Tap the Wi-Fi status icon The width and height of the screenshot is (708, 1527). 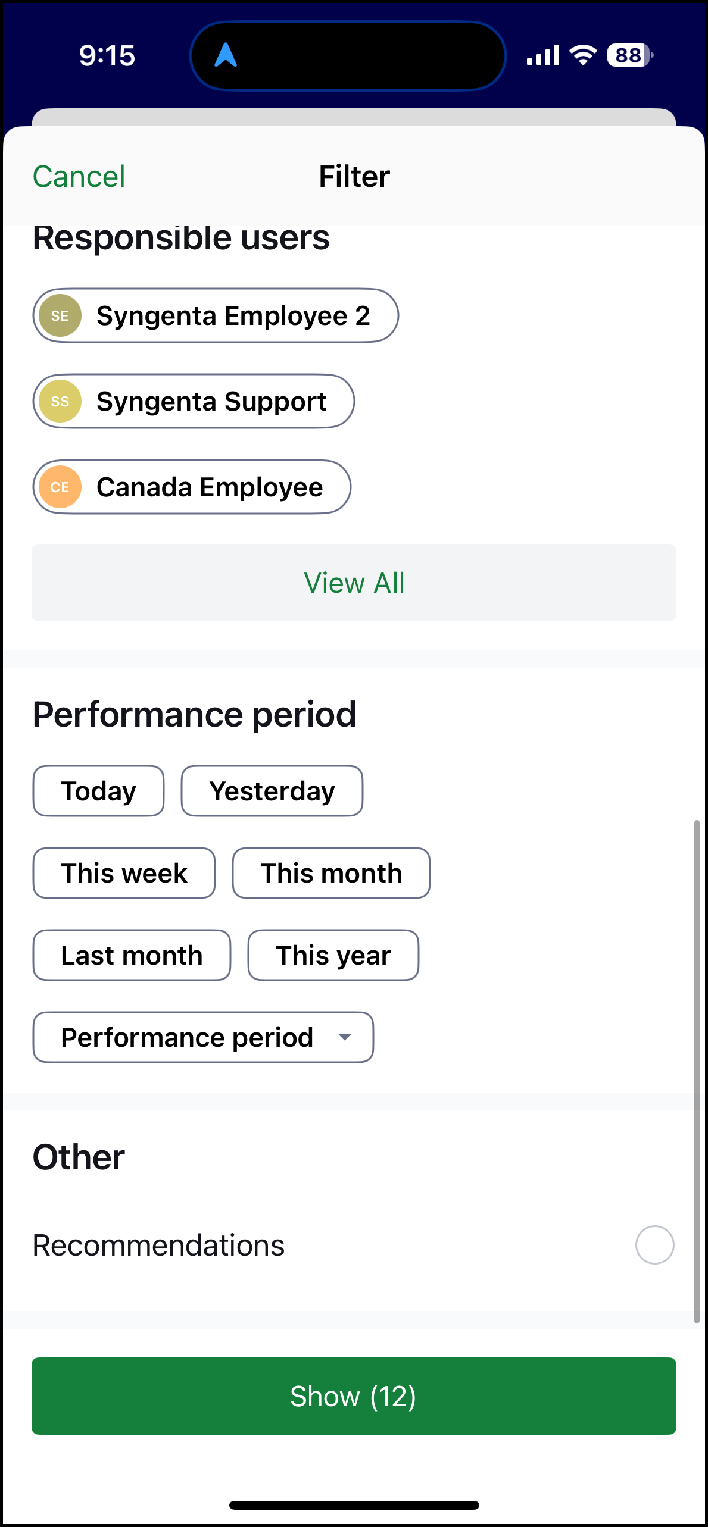point(583,55)
